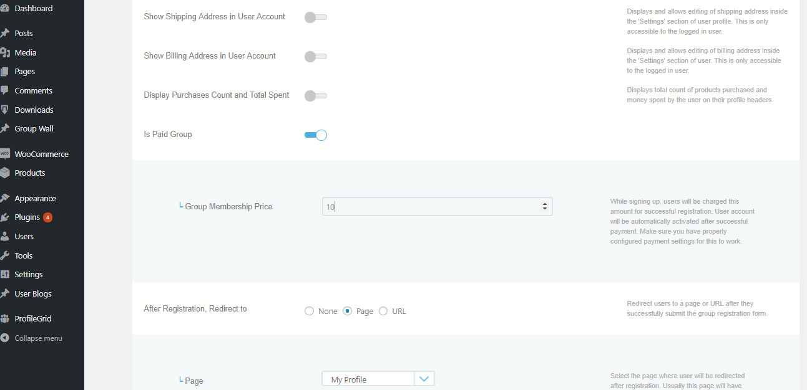Click the Products box icon

pyautogui.click(x=4, y=173)
